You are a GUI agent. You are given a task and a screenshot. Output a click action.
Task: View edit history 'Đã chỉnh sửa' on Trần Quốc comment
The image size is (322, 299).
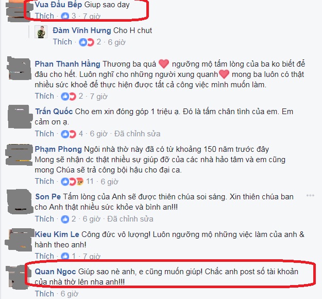[x=137, y=134]
